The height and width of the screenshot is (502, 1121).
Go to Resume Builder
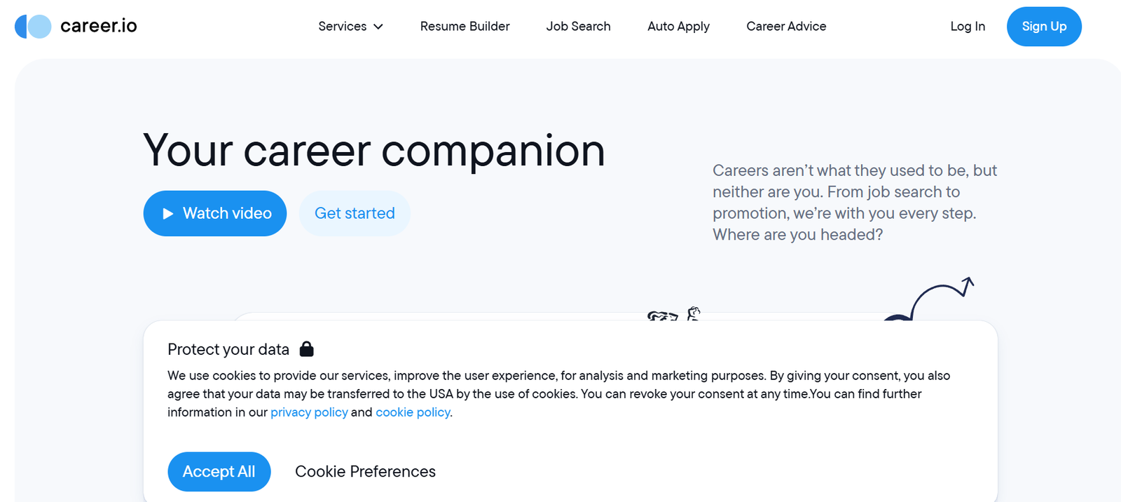pyautogui.click(x=465, y=27)
